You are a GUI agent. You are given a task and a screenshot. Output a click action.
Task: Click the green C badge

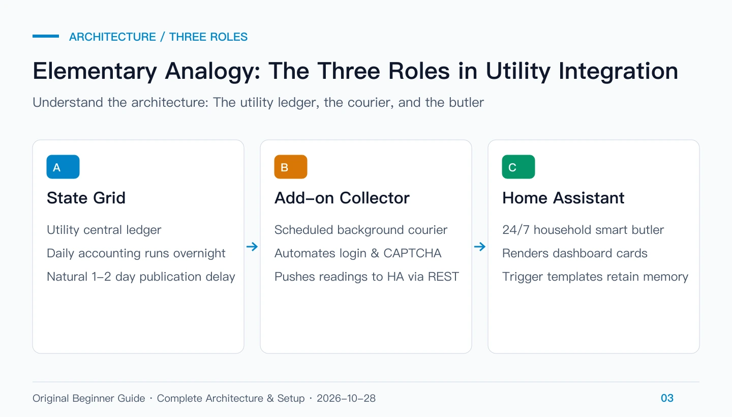518,167
